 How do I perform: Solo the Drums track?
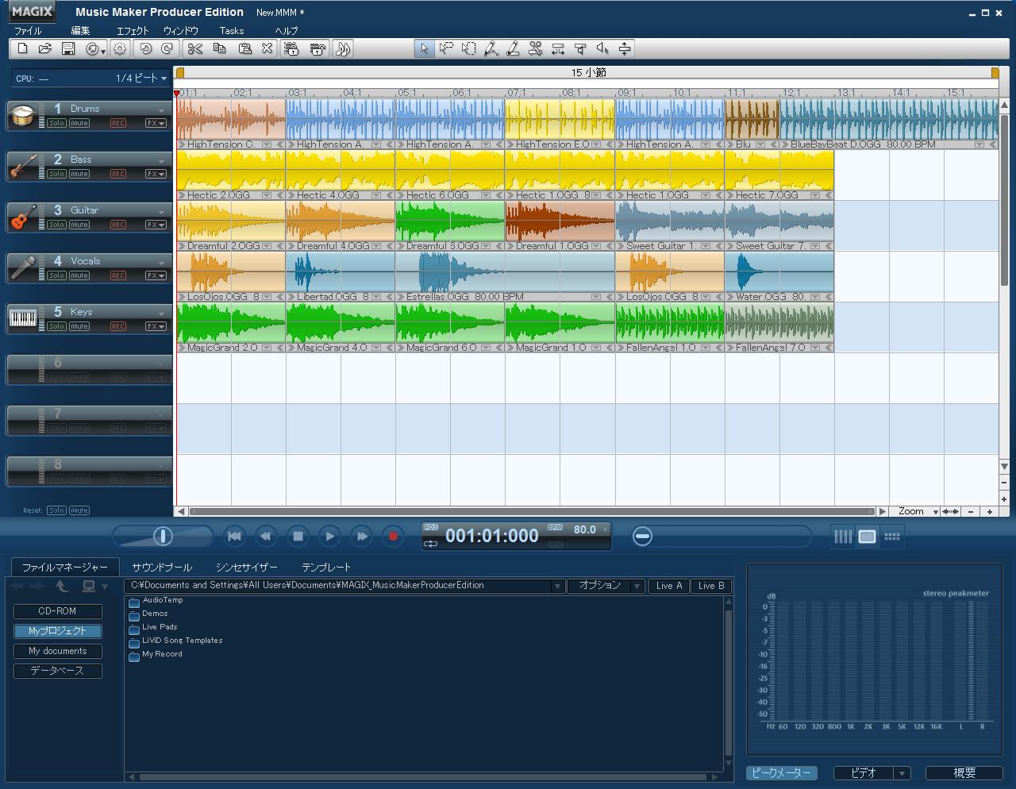click(x=56, y=123)
